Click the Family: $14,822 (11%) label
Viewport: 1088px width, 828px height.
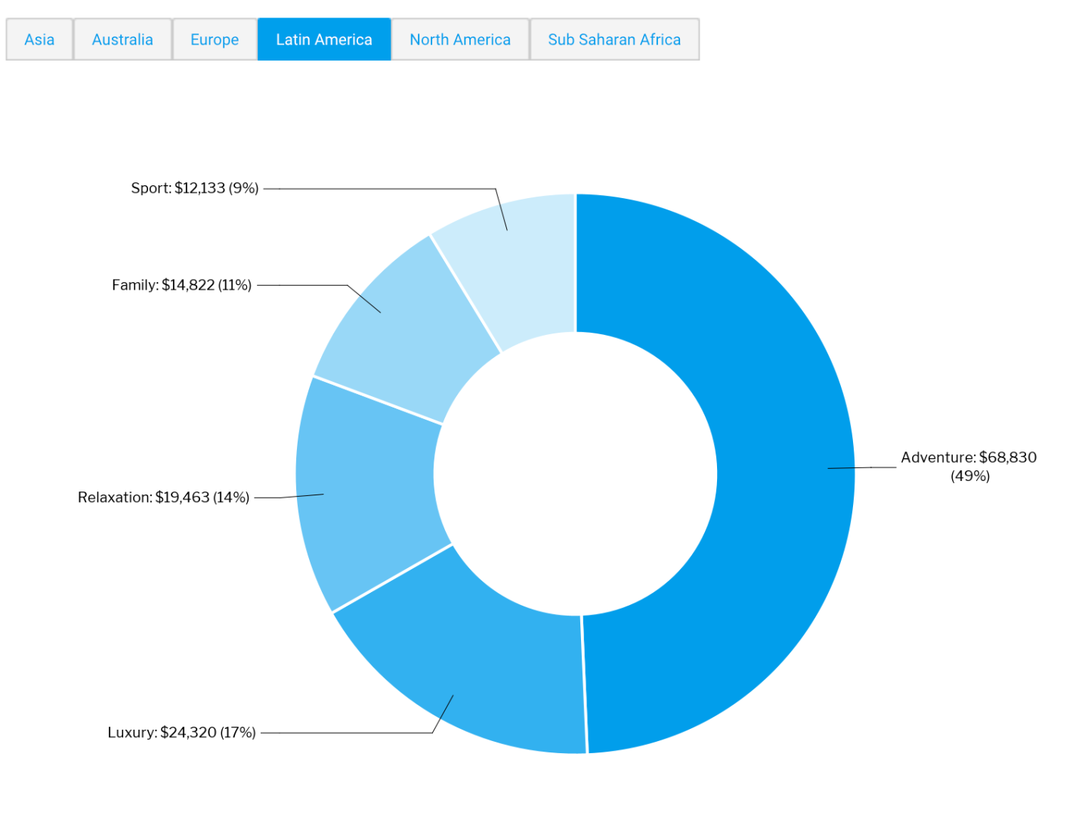pyautogui.click(x=181, y=285)
